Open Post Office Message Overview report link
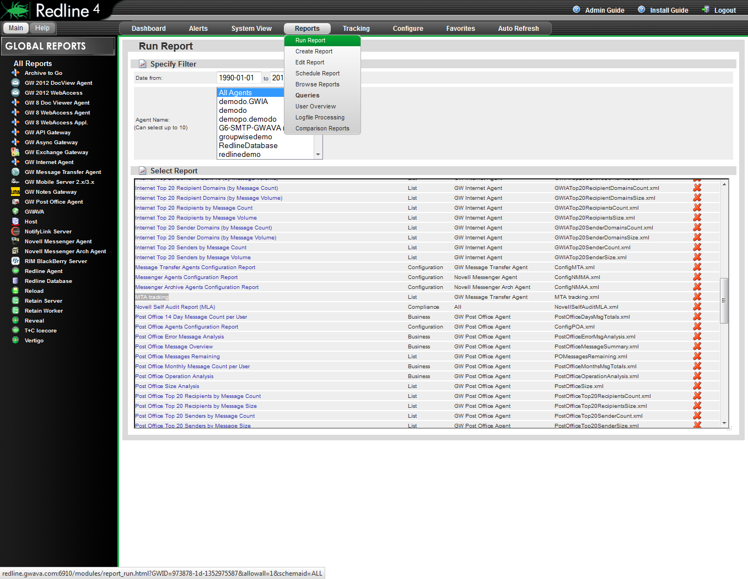This screenshot has height=579, width=748. click(x=174, y=347)
